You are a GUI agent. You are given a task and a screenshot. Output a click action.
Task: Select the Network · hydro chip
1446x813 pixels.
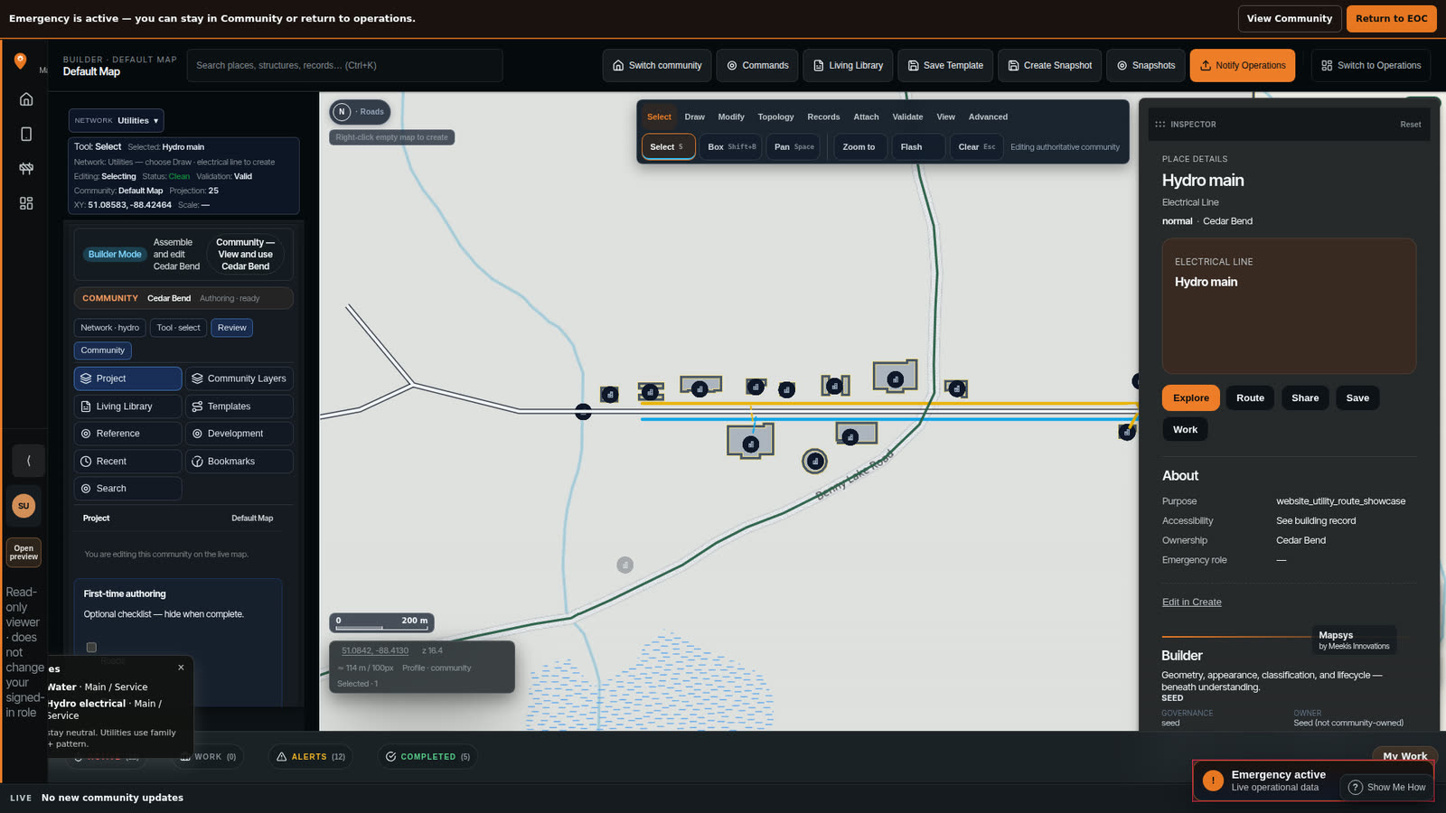[x=109, y=328]
